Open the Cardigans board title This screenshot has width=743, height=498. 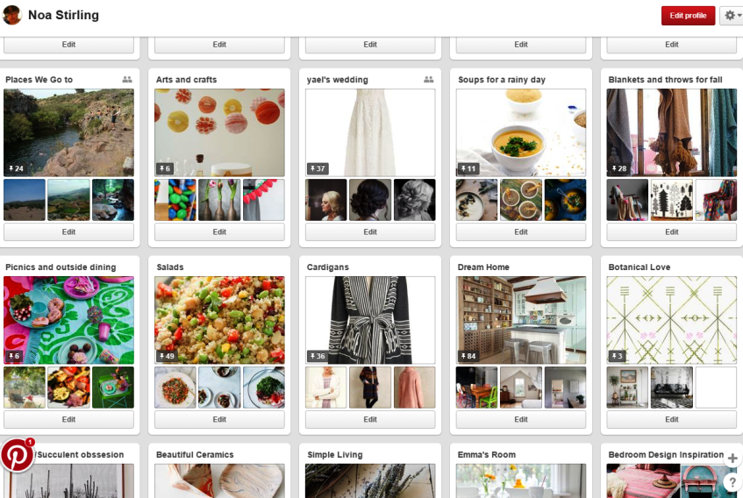point(328,267)
